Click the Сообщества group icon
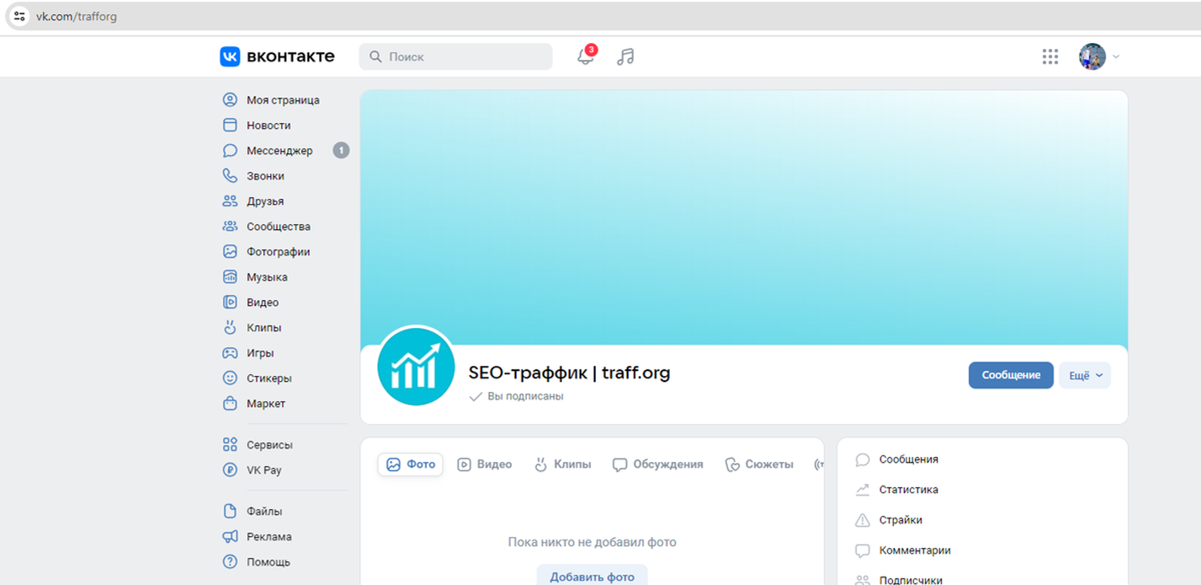Viewport: 1201px width, 585px height. click(230, 226)
